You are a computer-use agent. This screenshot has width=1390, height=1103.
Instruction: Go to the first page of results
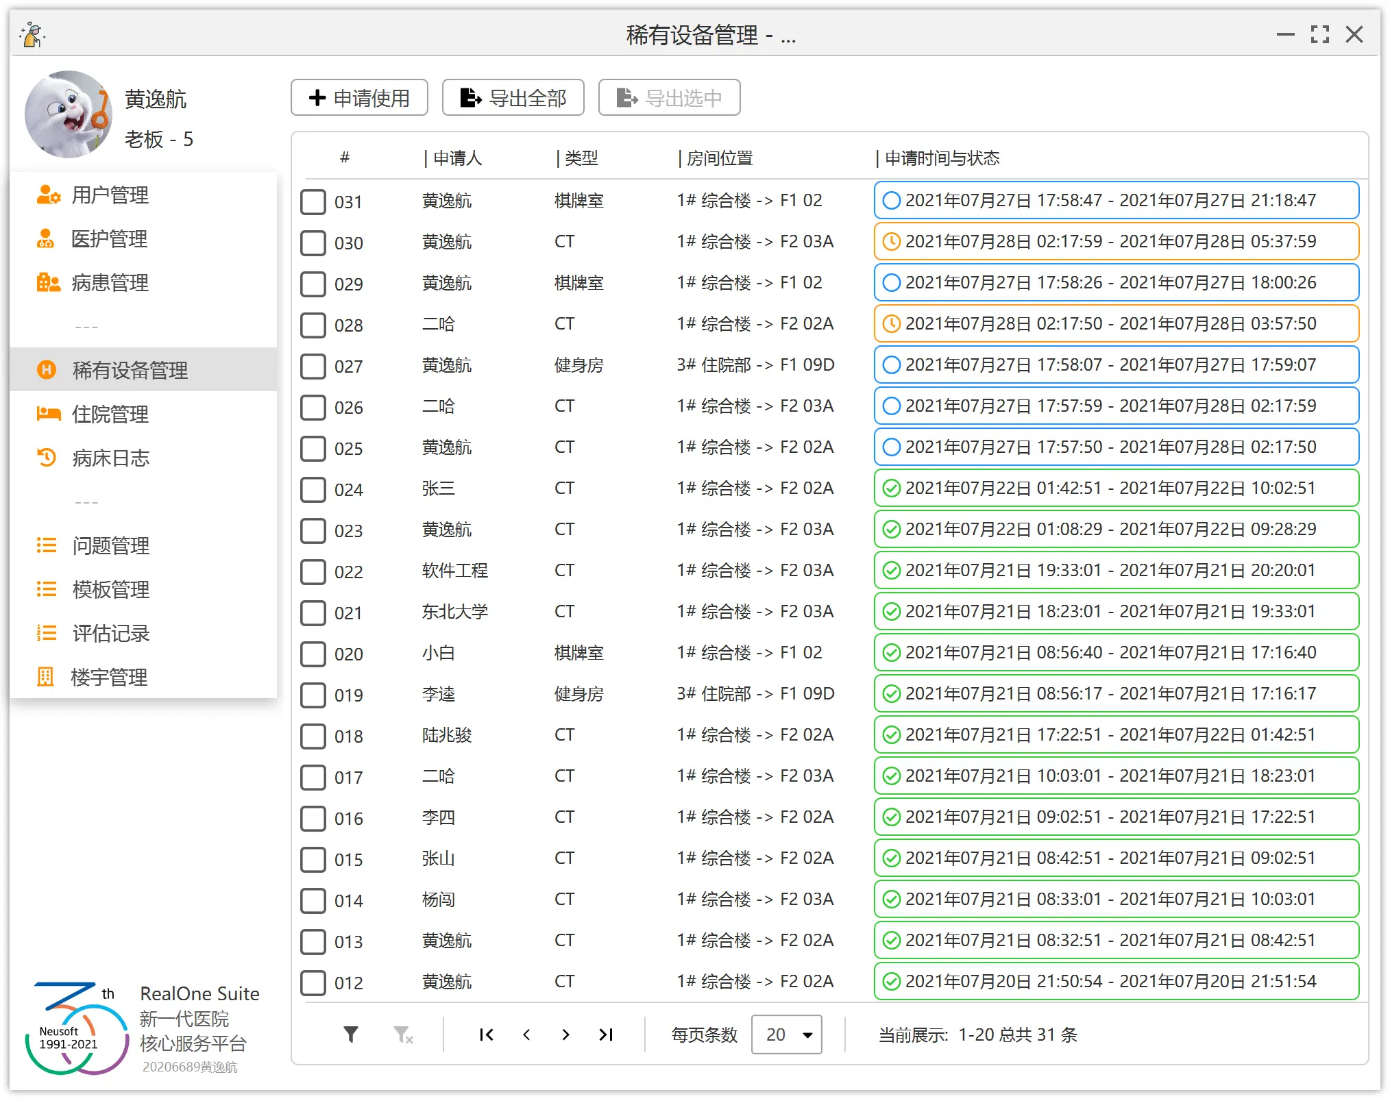[487, 1034]
